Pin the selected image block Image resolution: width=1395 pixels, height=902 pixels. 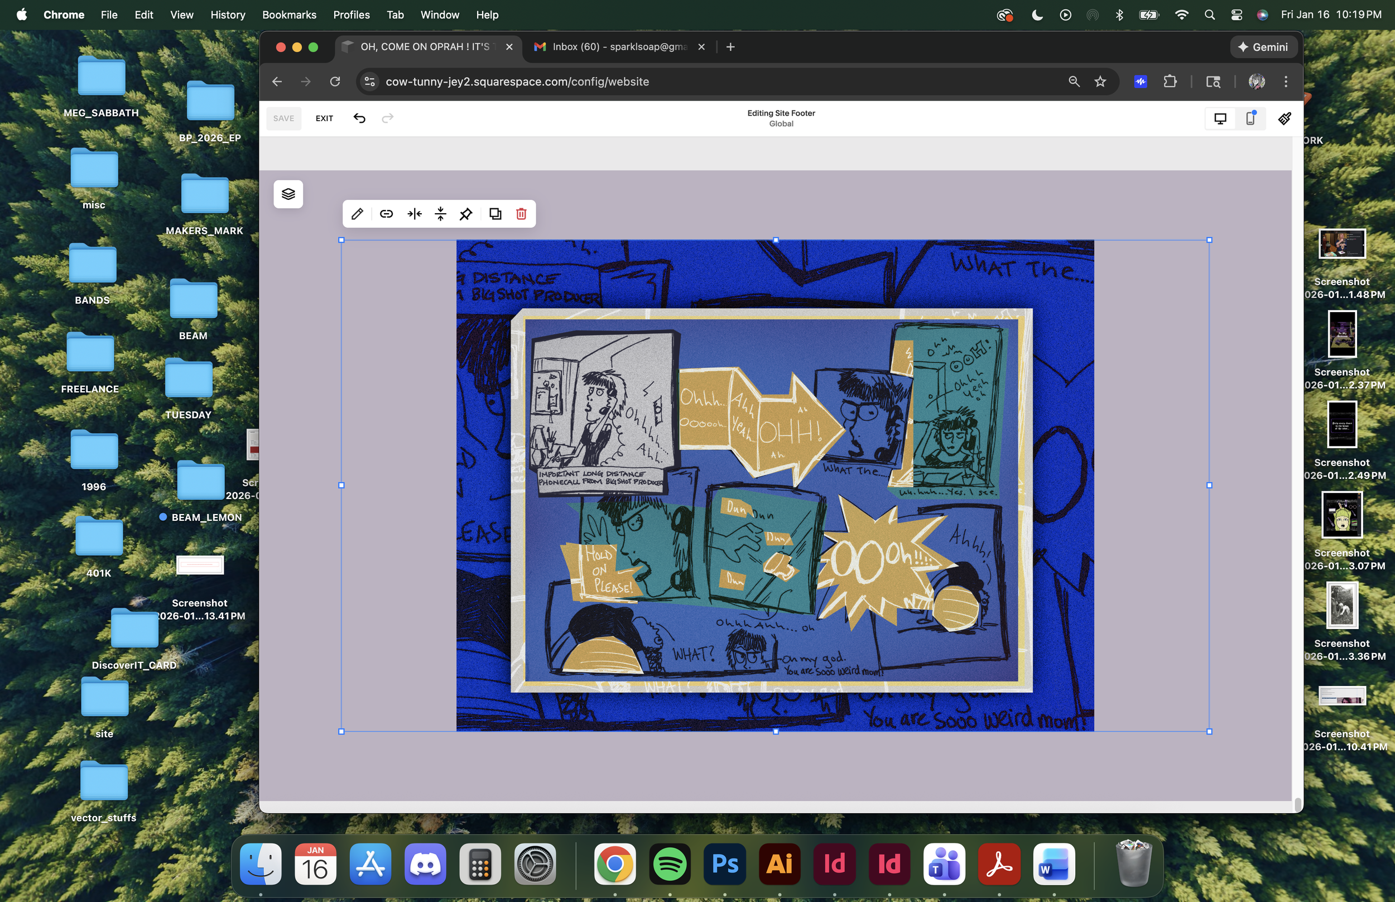466,214
